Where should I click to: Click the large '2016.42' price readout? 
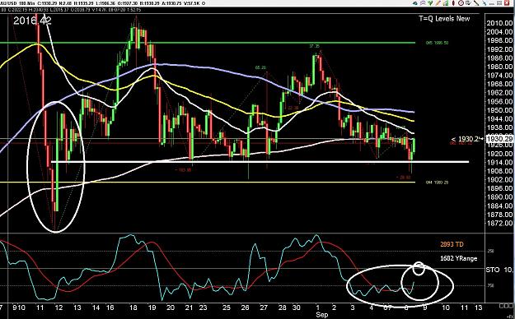tap(32, 21)
